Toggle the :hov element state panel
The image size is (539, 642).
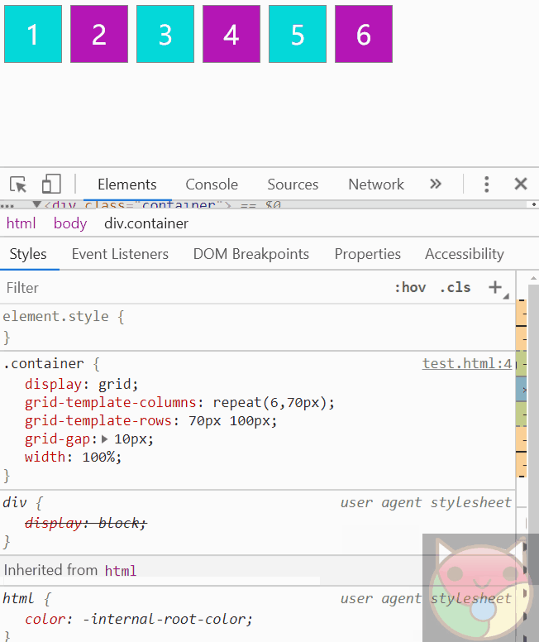[x=410, y=287]
